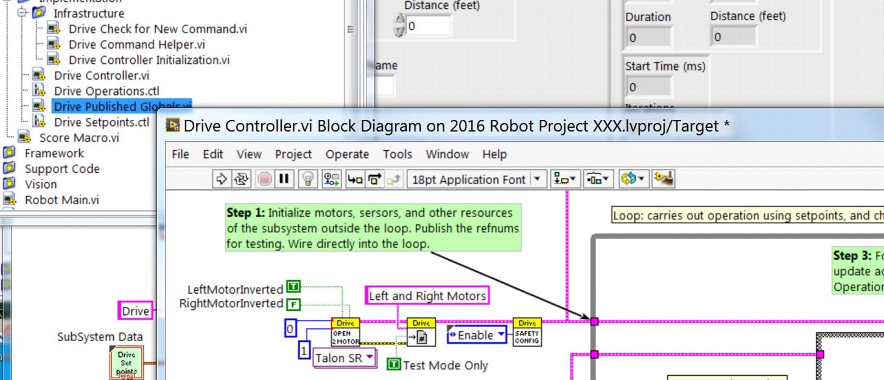This screenshot has width=884, height=380.
Task: Open the Operate menu
Action: click(347, 154)
